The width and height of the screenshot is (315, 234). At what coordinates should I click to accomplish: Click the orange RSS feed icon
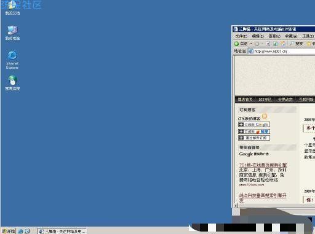265,116
